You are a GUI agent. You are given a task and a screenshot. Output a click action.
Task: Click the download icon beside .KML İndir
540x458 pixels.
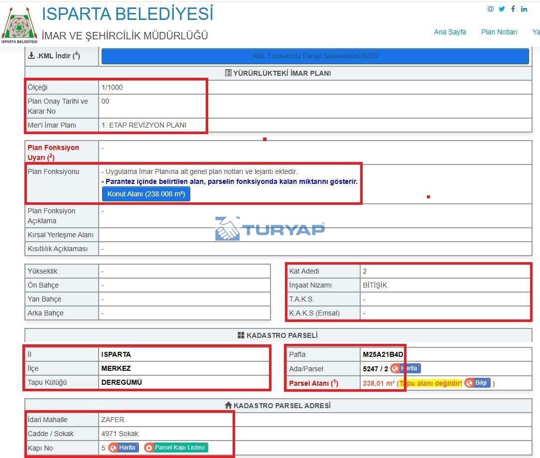point(31,56)
